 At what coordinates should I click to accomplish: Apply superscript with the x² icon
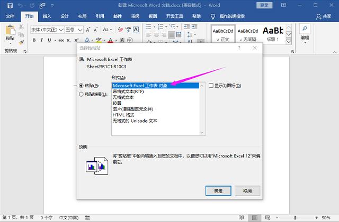(x=76, y=40)
